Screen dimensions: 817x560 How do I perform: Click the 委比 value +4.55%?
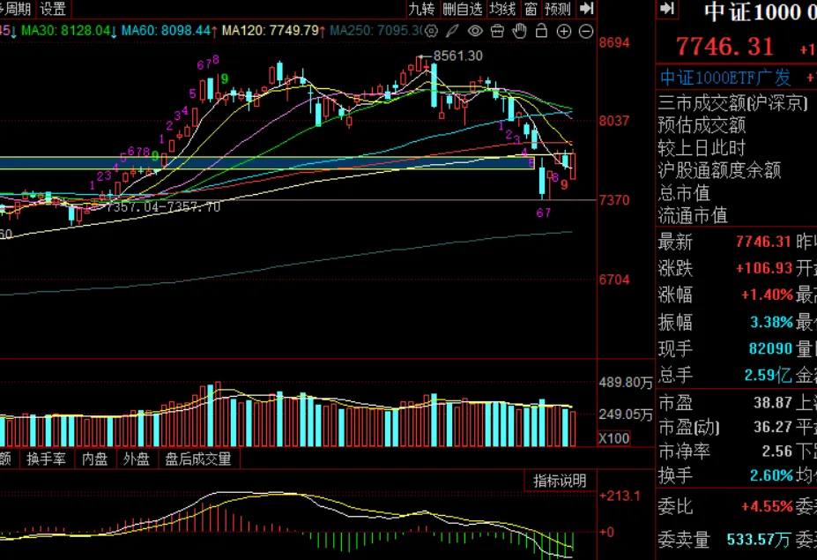(767, 506)
